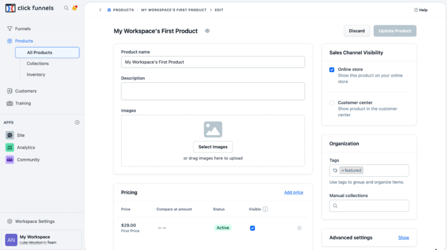Image resolution: width=447 pixels, height=250 pixels.
Task: Click the Manual collections search icon
Action: (x=335, y=206)
